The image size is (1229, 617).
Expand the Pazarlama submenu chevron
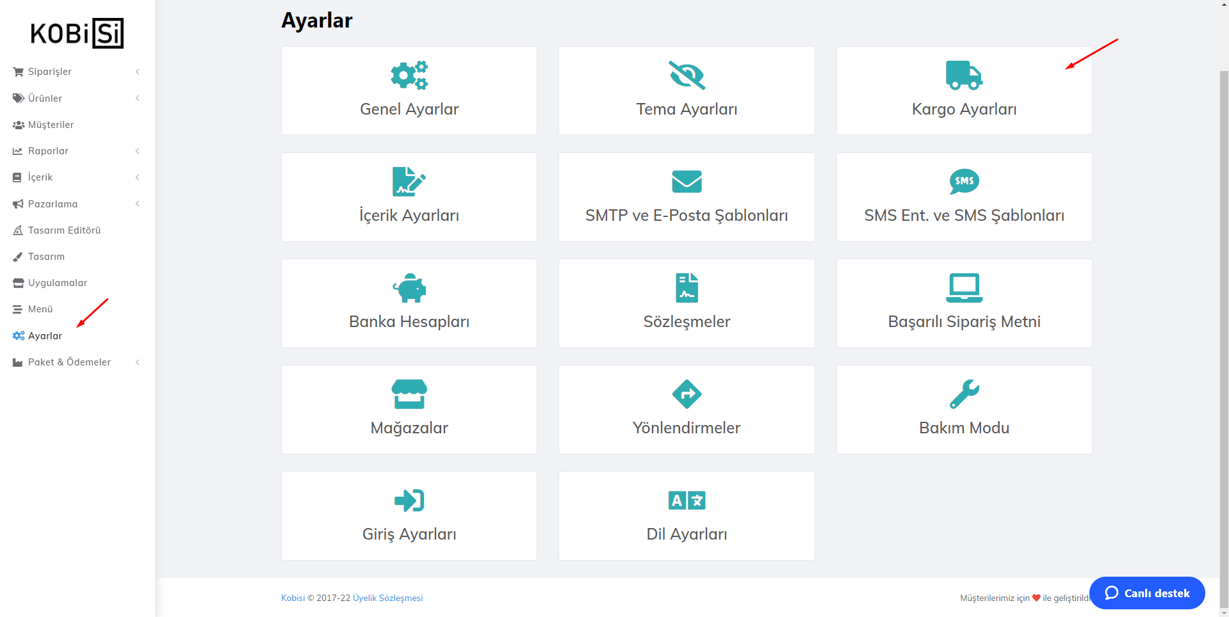[x=137, y=204]
